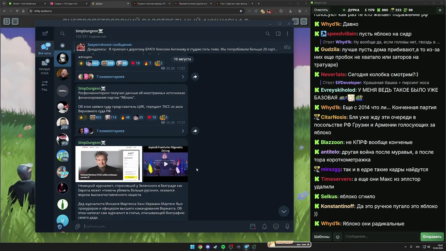
Task: Toggle the 902 reaction on the Яблоко post
Action: coord(95,117)
